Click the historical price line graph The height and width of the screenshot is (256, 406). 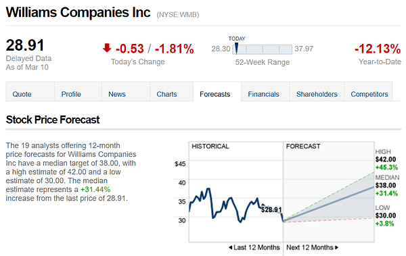coord(235,205)
